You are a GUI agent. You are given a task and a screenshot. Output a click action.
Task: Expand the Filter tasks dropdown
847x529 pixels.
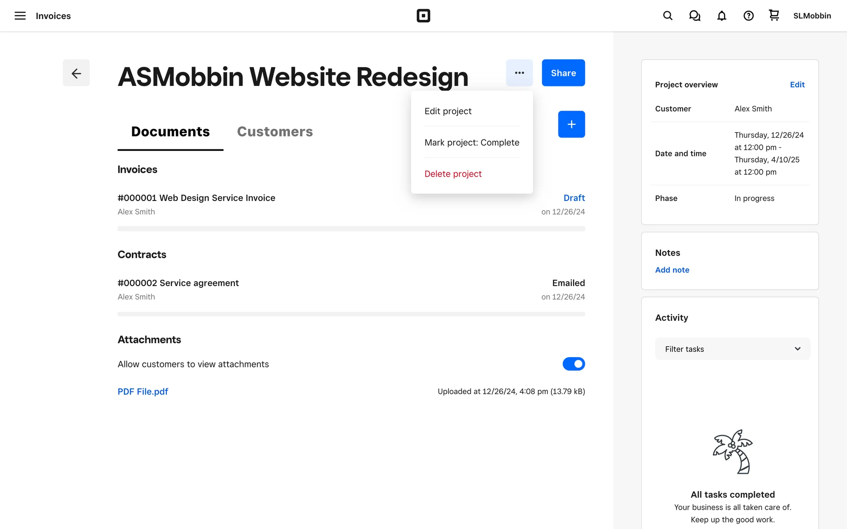click(x=732, y=349)
